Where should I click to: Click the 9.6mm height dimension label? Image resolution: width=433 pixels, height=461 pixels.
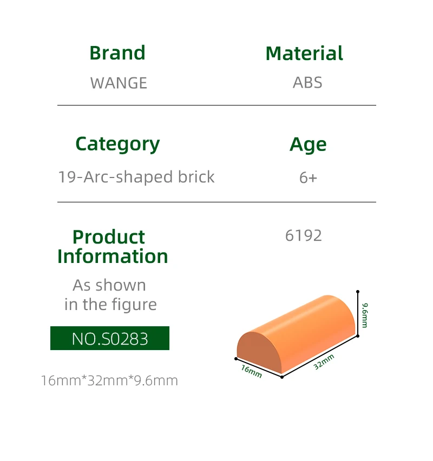coord(365,315)
